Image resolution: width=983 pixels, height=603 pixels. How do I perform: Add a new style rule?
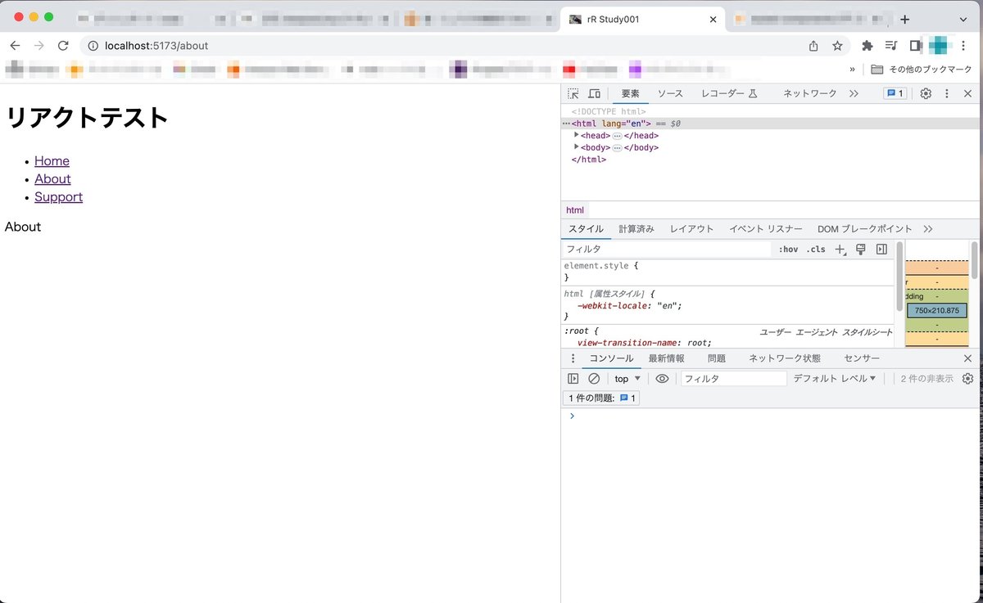click(x=840, y=249)
